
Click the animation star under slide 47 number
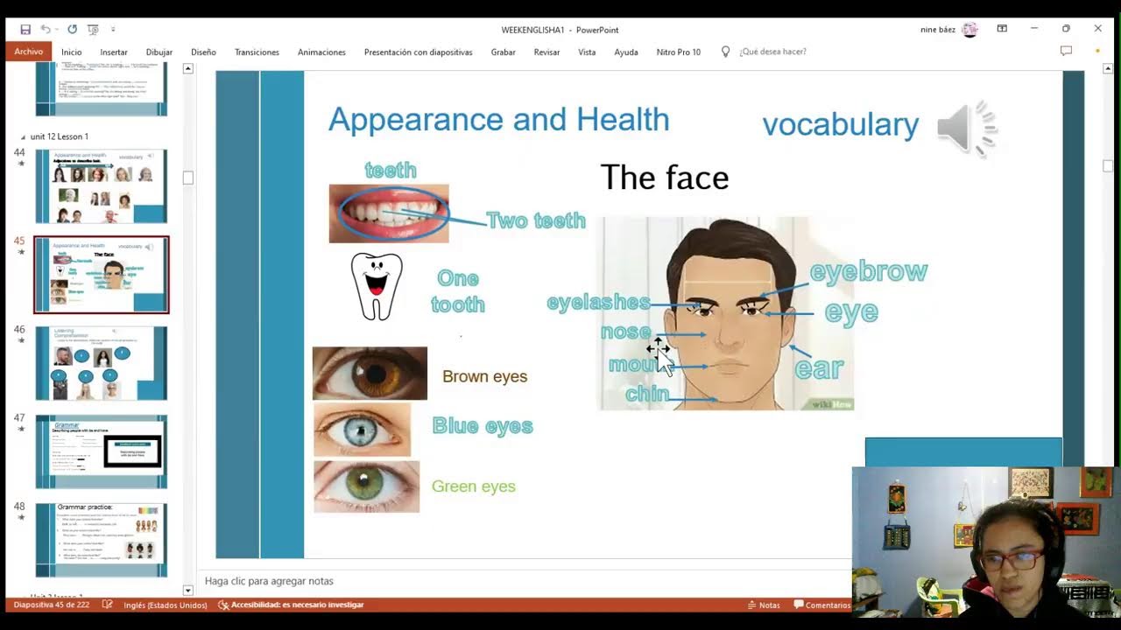click(21, 429)
